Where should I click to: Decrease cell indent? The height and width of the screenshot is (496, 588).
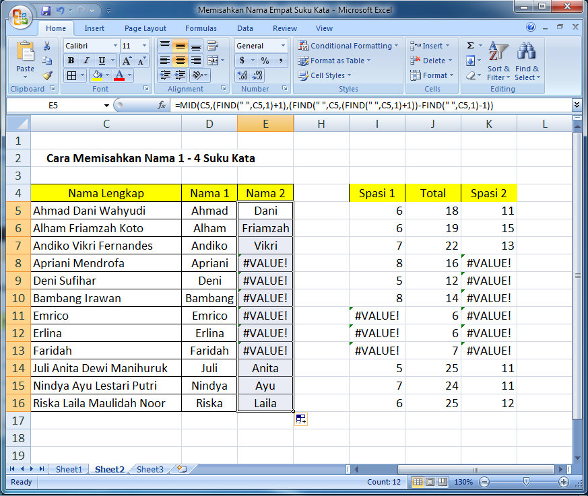click(x=165, y=75)
